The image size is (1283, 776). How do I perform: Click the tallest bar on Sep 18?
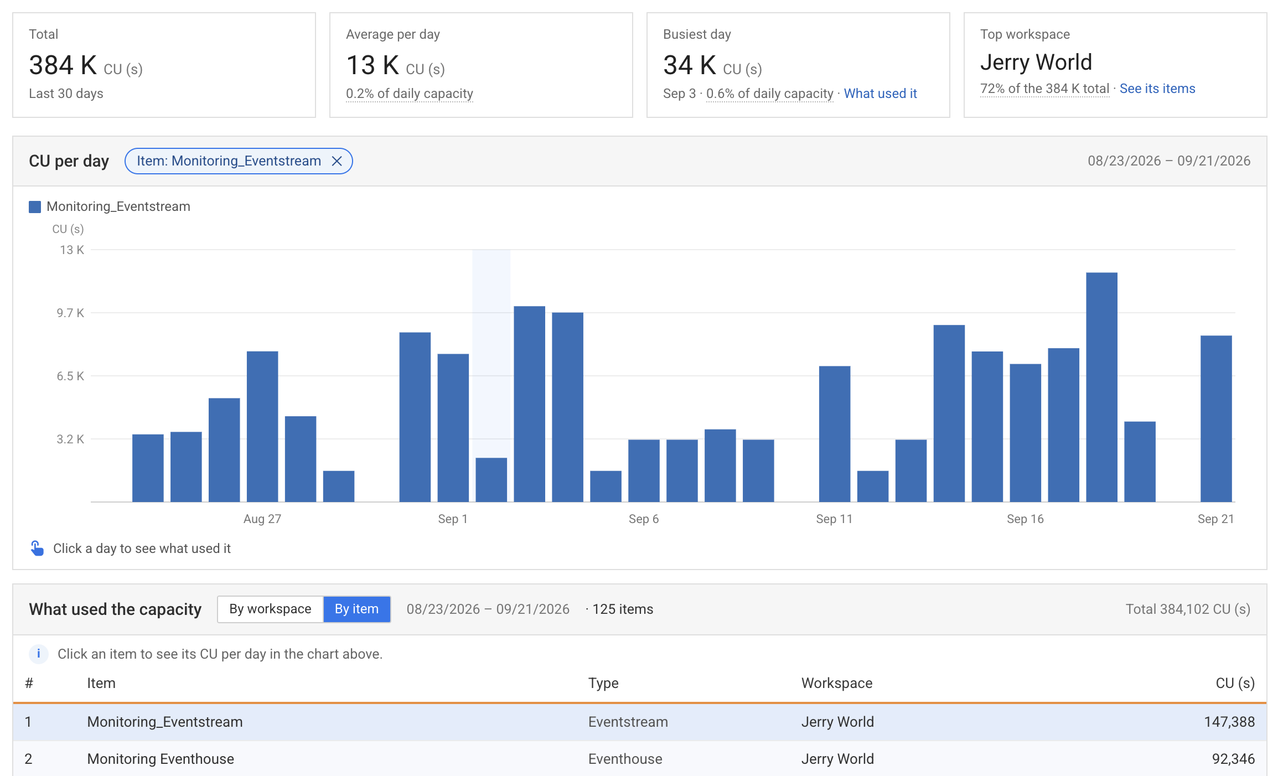pyautogui.click(x=1101, y=387)
